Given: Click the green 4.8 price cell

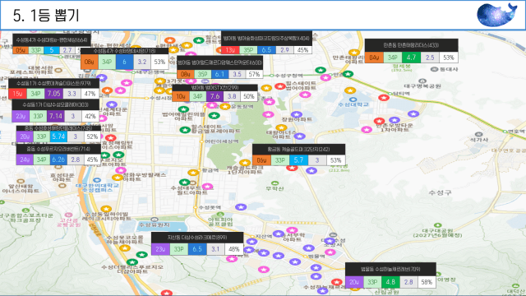Looking at the screenshot, I should 390,282.
